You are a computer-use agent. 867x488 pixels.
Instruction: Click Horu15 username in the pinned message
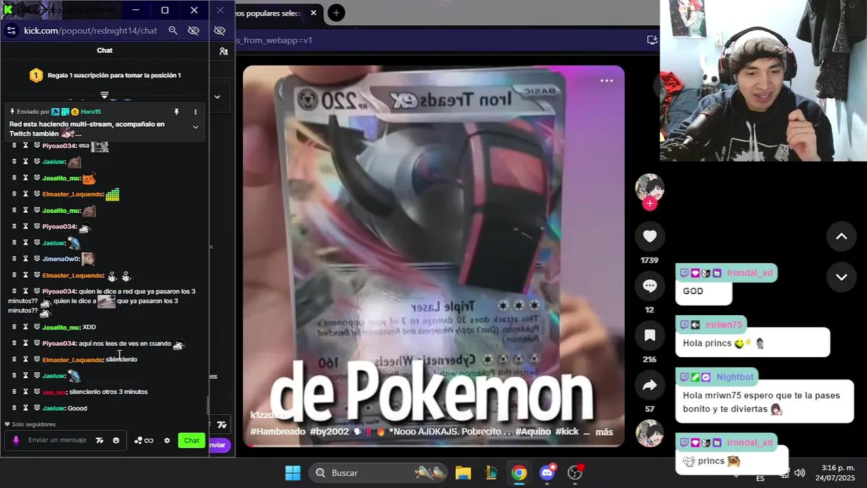click(x=91, y=112)
